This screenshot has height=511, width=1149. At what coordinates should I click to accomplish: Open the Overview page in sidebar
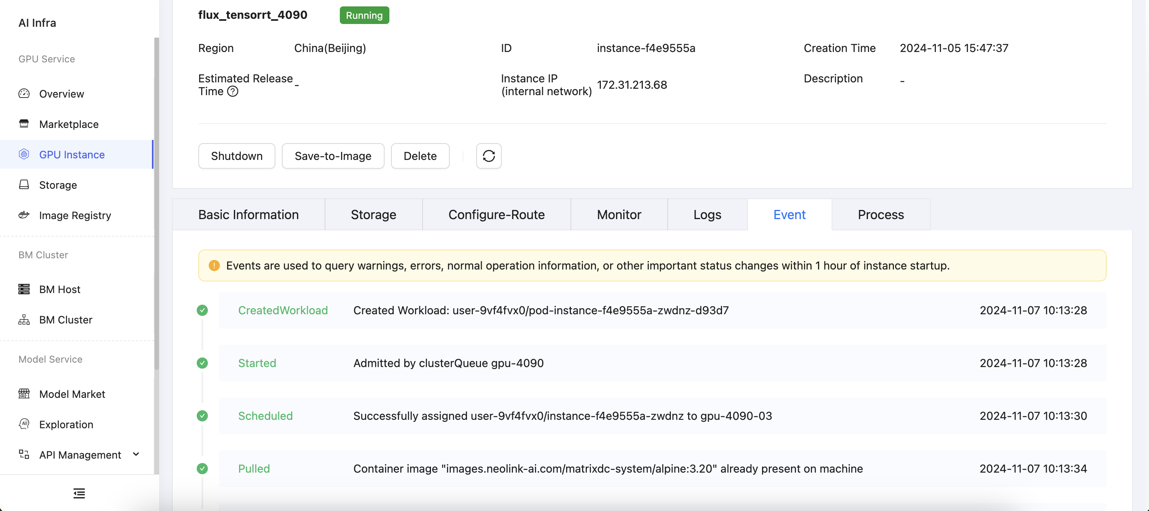pos(62,94)
